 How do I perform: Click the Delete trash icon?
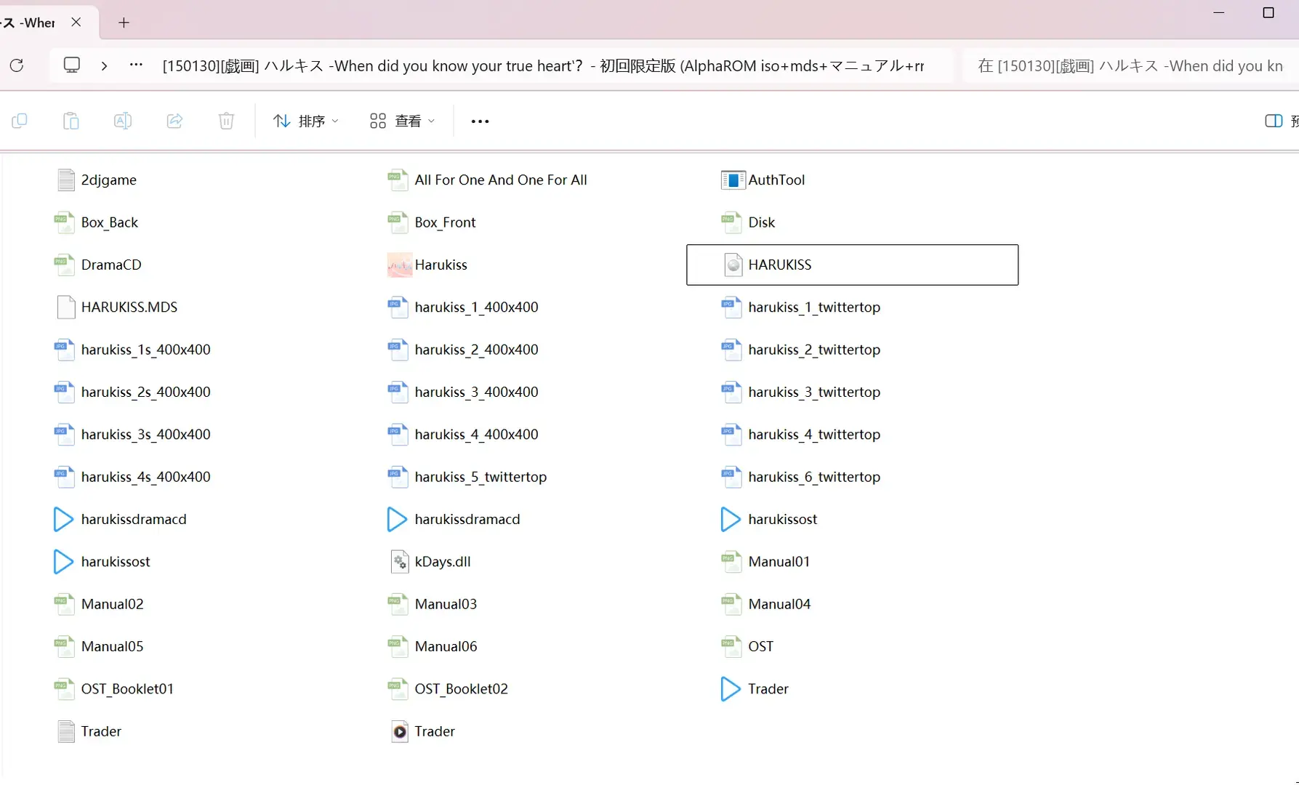pos(226,121)
